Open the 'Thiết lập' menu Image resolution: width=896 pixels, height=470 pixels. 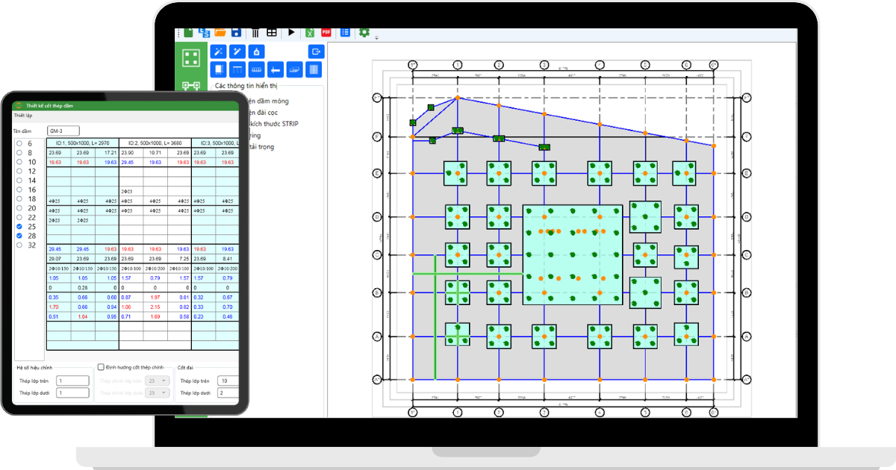point(23,116)
